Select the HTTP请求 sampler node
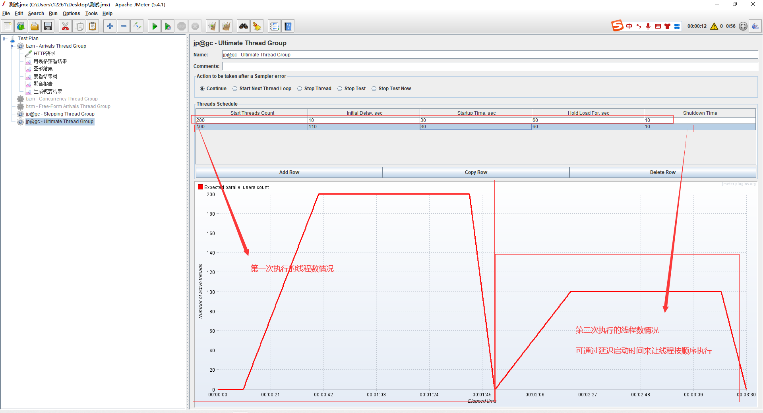The height and width of the screenshot is (413, 763). pyautogui.click(x=44, y=54)
